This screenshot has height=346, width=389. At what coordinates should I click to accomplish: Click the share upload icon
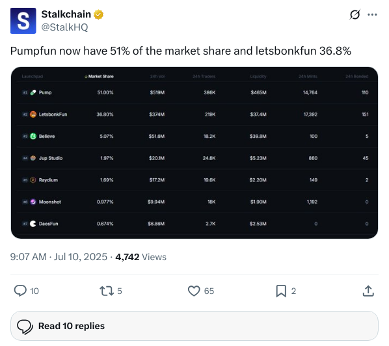coord(368,291)
